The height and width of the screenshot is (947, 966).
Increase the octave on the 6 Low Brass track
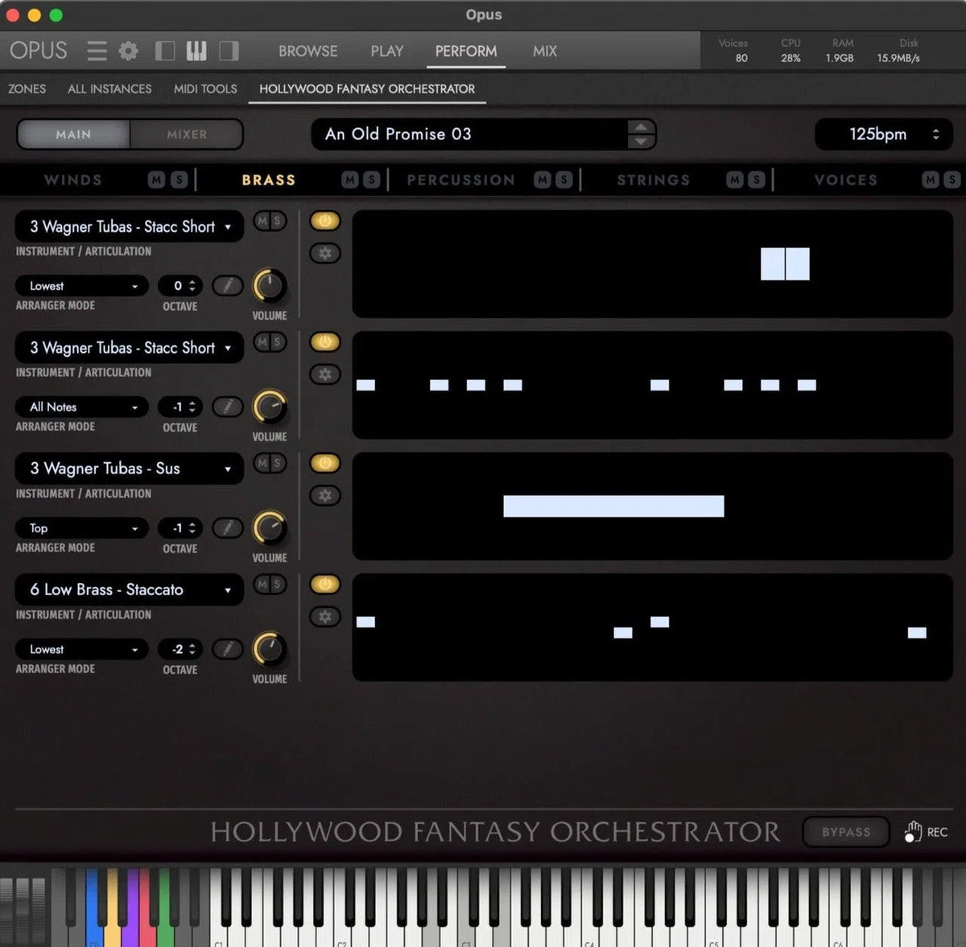tap(192, 644)
